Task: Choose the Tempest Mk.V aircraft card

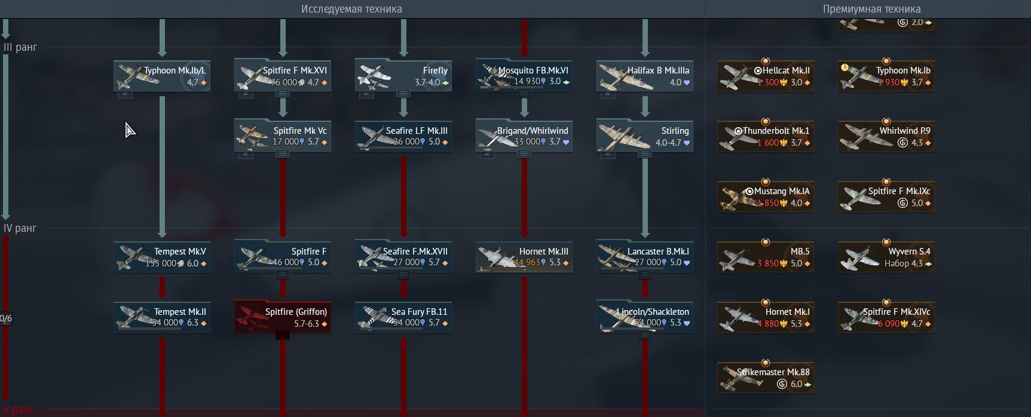Action: click(x=162, y=257)
